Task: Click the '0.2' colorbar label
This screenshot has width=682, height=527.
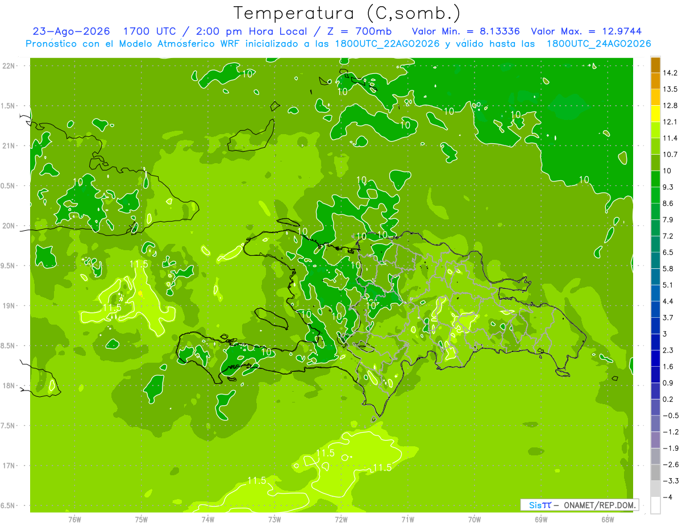Action: coord(668,399)
